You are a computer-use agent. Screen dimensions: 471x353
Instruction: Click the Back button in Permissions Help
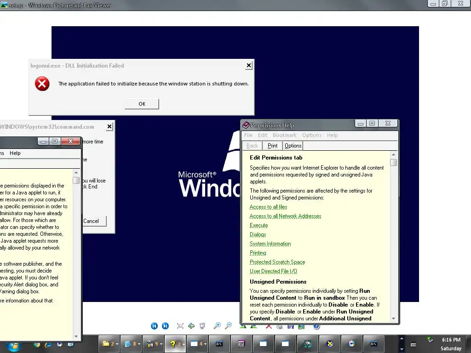[253, 146]
